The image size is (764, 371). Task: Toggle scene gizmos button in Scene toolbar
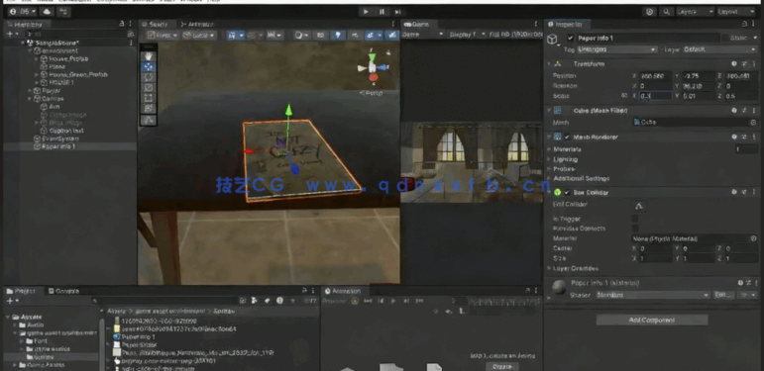[x=391, y=35]
